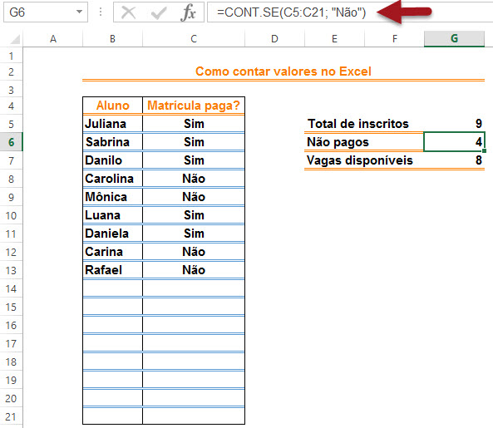The height and width of the screenshot is (428, 493).
Task: Click the Não cell for Carolina
Action: [x=194, y=179]
